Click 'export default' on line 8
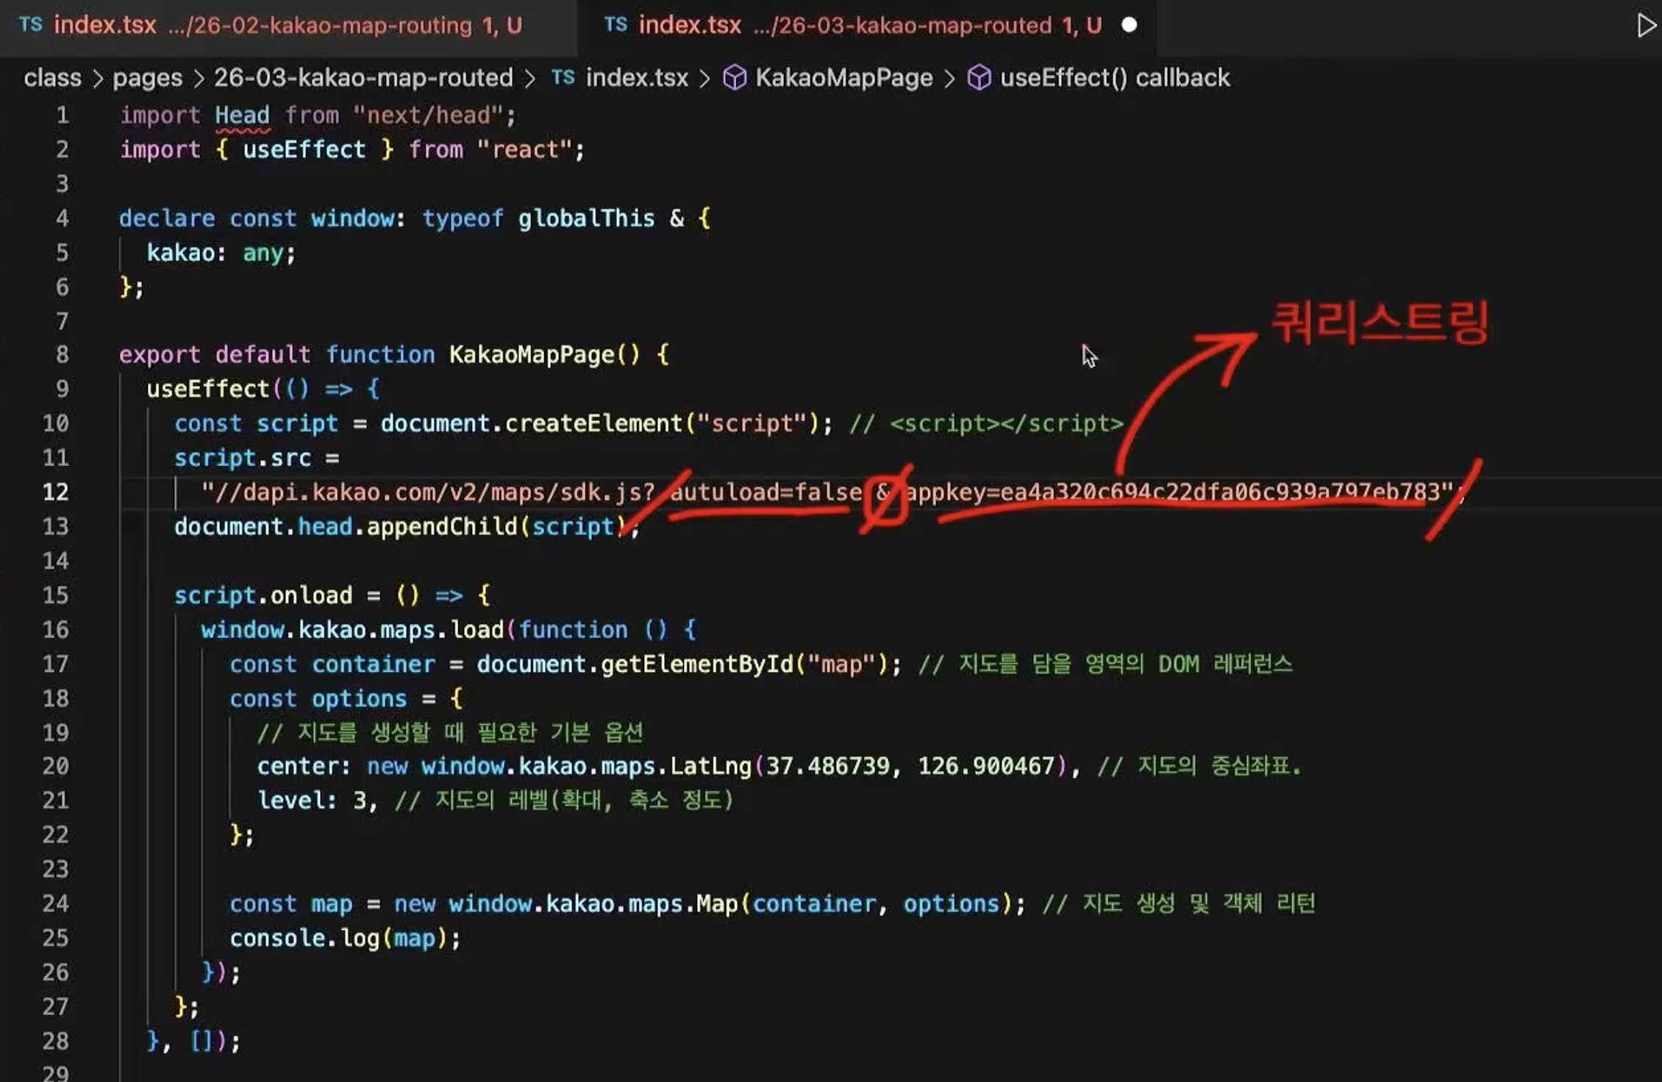Screen dimensions: 1662x1082 point(215,354)
